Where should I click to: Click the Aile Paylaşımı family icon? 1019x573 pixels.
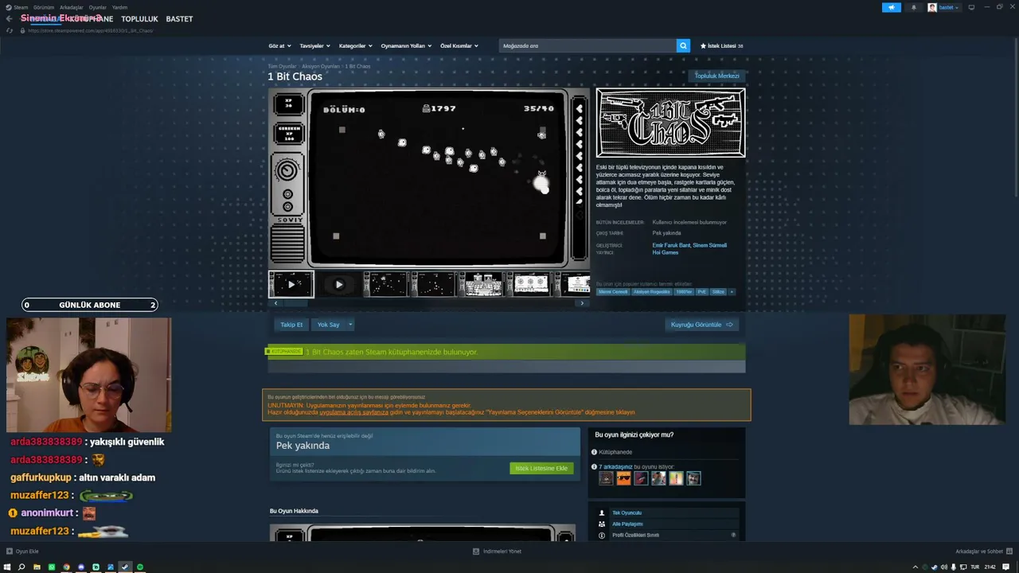click(x=602, y=524)
